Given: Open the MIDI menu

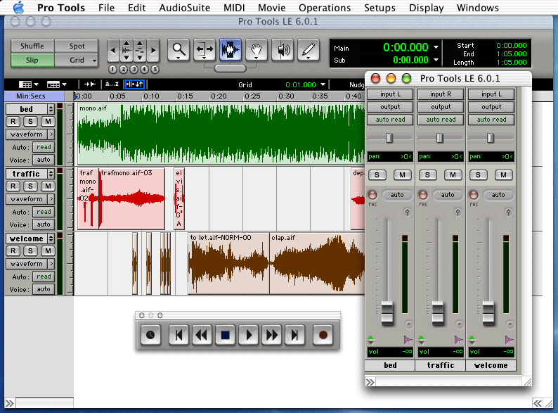Looking at the screenshot, I should (234, 8).
